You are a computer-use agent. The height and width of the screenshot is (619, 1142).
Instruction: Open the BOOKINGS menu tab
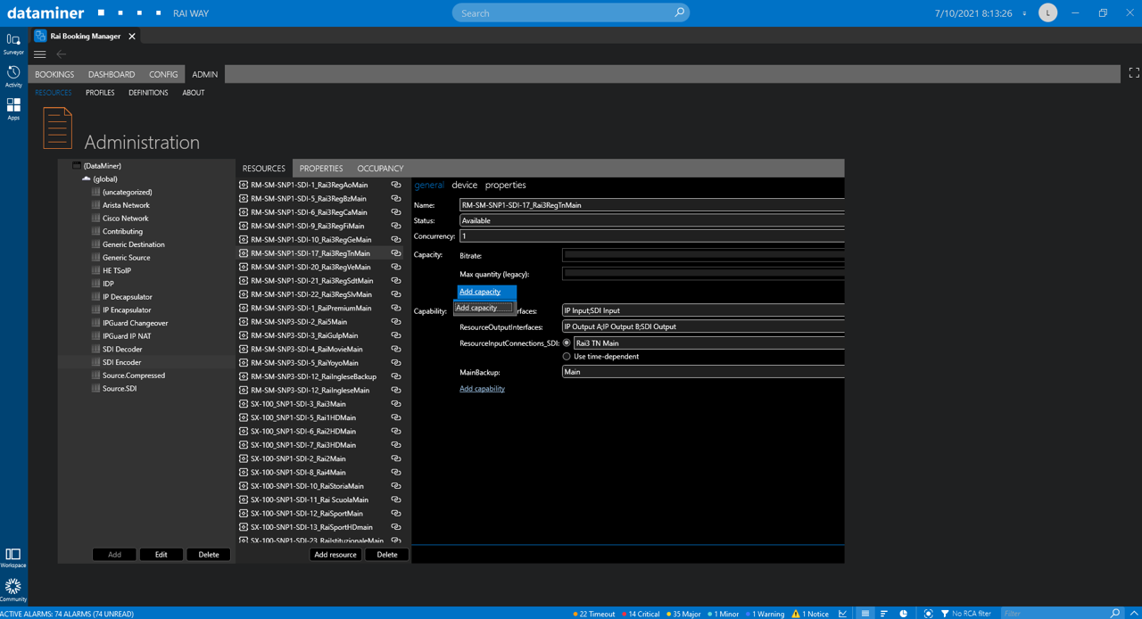coord(54,74)
